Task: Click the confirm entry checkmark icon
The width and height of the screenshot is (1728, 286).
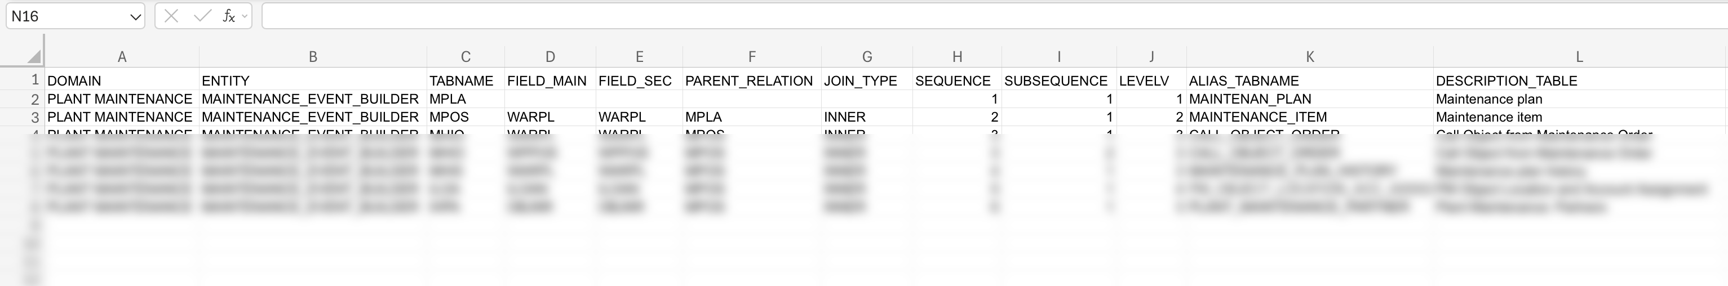Action: coord(202,16)
